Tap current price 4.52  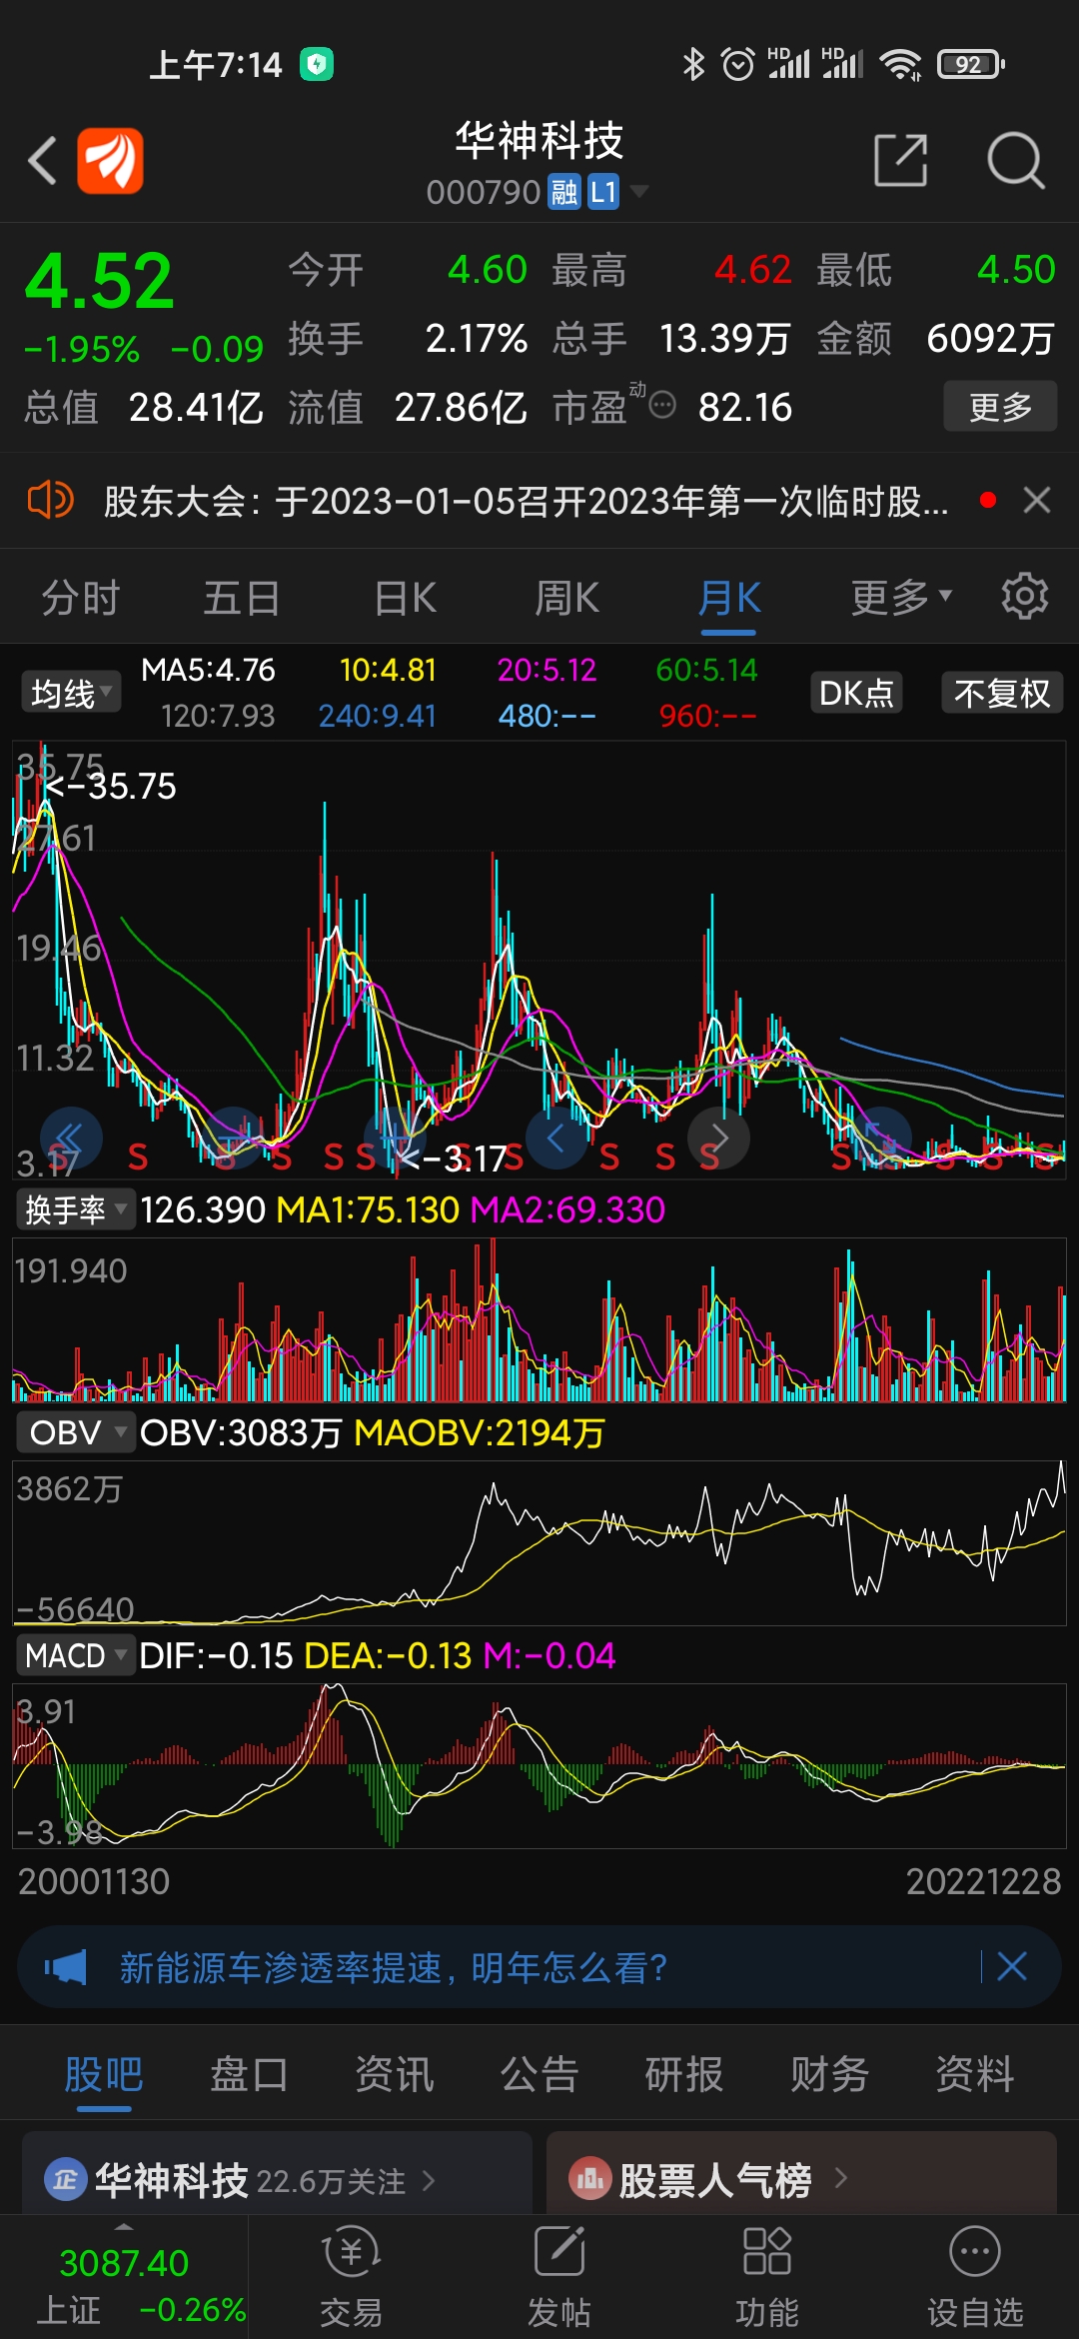(x=99, y=281)
